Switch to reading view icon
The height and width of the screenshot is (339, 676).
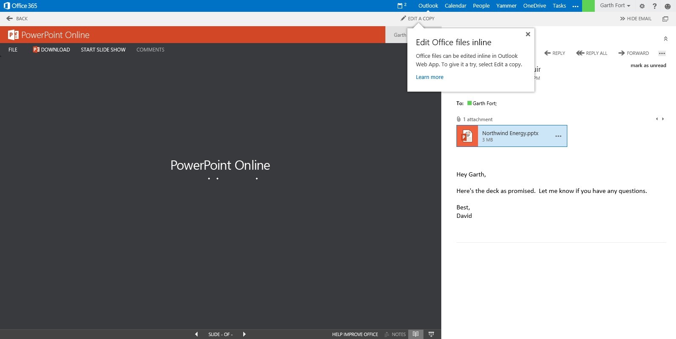[x=416, y=334]
